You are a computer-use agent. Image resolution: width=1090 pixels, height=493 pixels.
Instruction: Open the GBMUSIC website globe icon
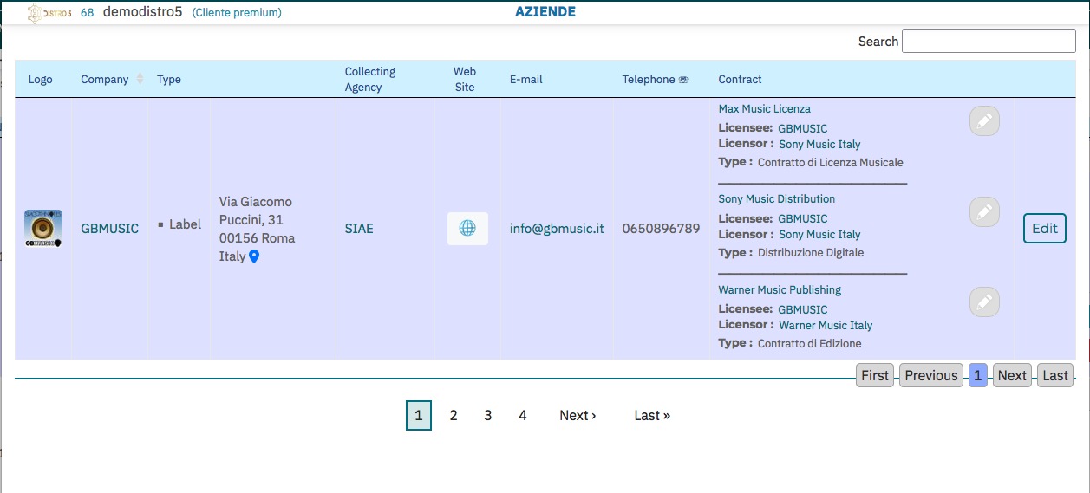[x=467, y=229]
